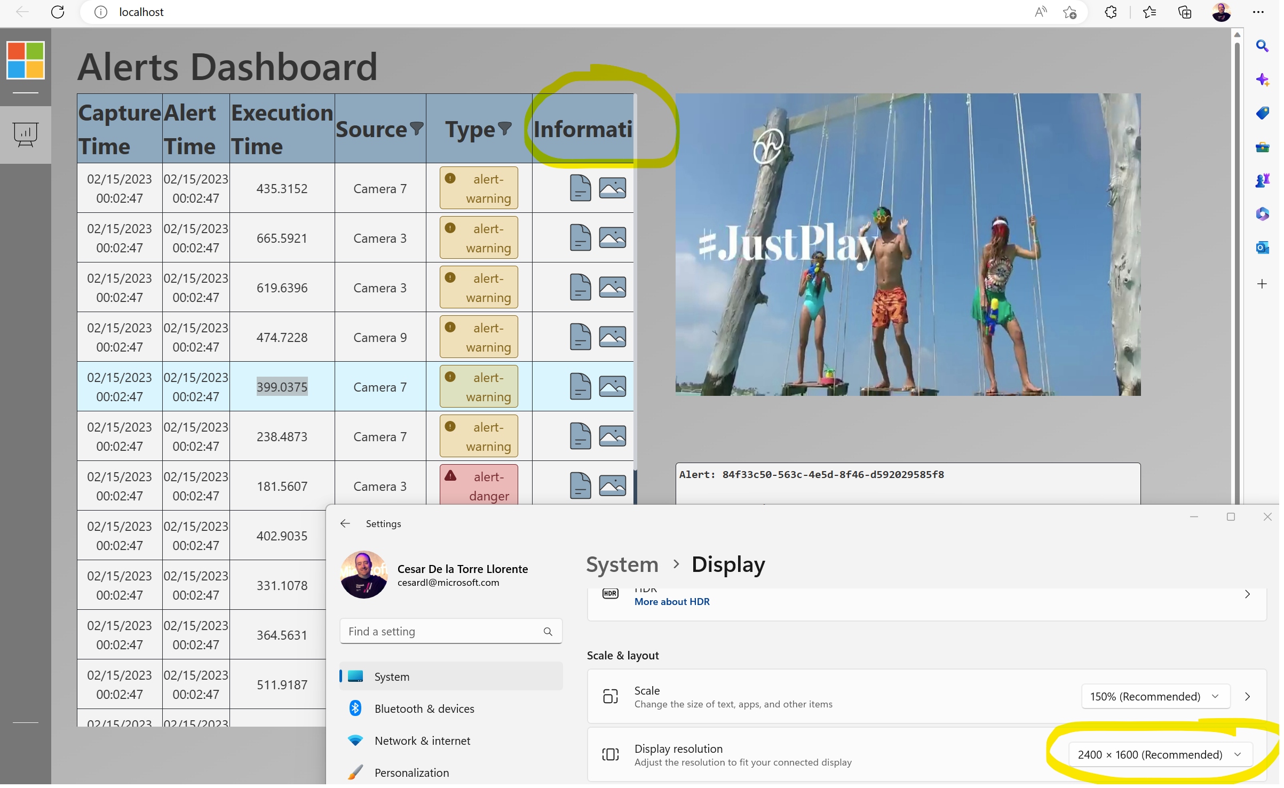Screen dimensions: 1284x788
Task: Open Outlook icon in Edge sidebar
Action: [1262, 248]
